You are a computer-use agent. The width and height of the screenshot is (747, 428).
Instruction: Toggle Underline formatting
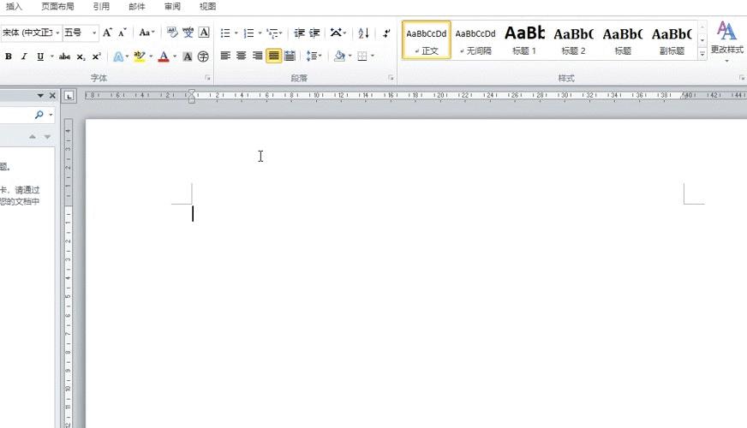40,56
